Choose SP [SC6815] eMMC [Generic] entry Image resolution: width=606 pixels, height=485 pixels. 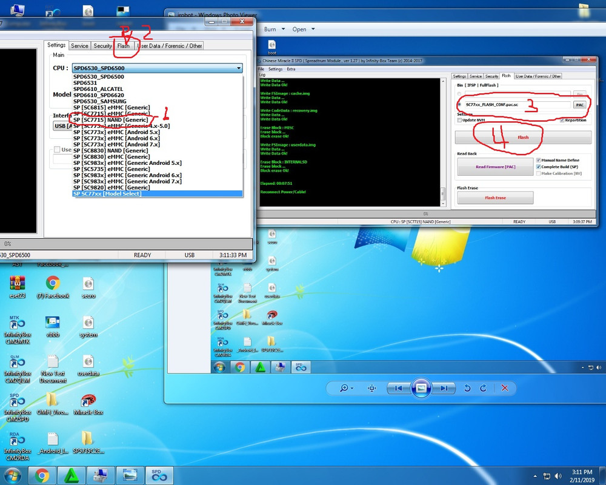158,107
